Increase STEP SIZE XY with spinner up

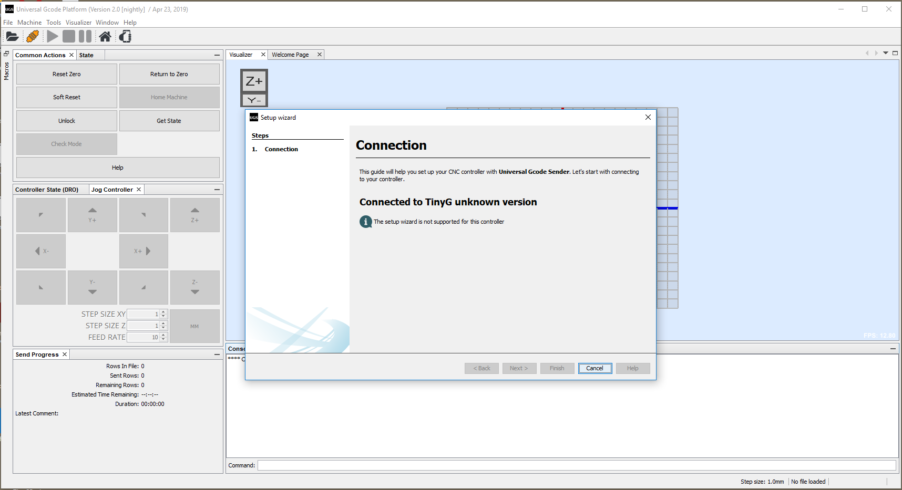163,312
